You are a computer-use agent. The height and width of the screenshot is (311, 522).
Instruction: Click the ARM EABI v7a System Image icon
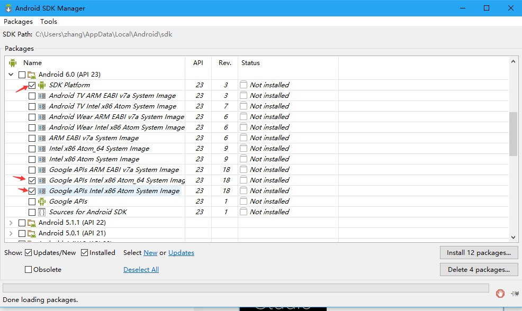[42, 139]
